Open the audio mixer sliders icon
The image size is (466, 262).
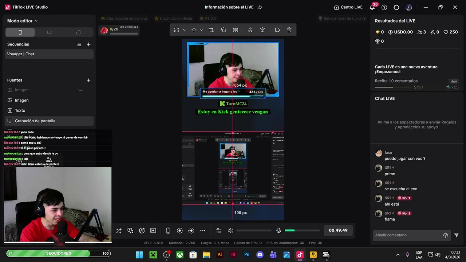[x=218, y=230]
